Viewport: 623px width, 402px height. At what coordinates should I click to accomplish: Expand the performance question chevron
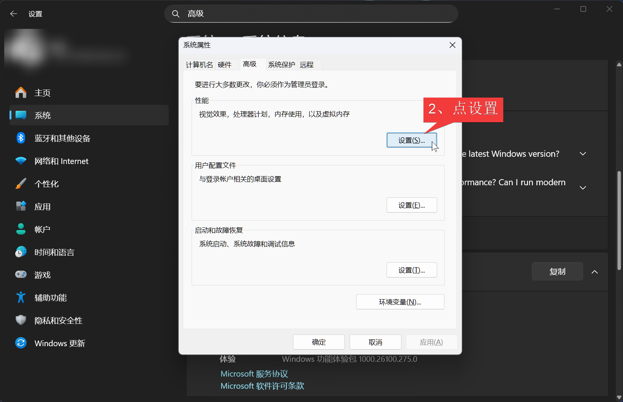pos(583,188)
